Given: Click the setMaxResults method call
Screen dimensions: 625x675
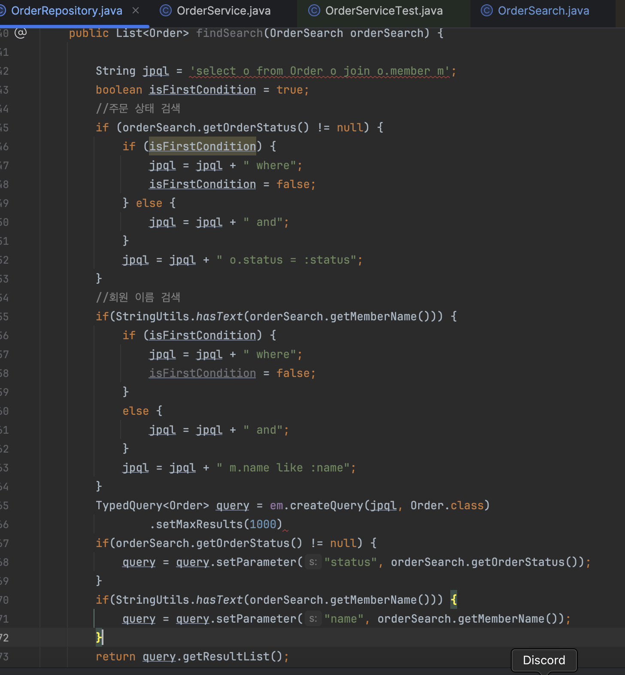Looking at the screenshot, I should 199,524.
